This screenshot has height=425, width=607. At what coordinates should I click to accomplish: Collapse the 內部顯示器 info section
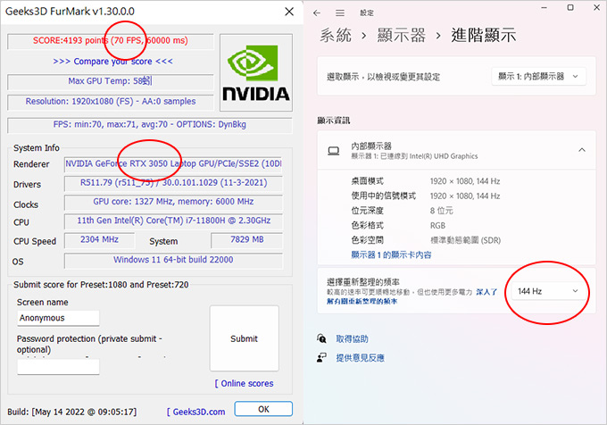coord(582,150)
